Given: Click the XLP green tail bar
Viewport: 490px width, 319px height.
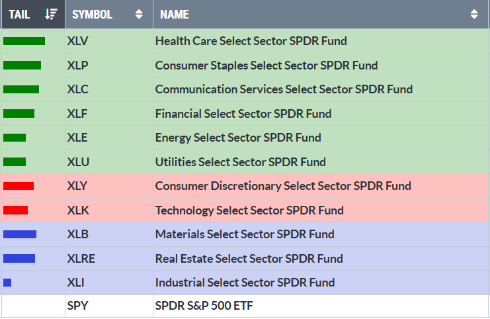Looking at the screenshot, I should (22, 66).
